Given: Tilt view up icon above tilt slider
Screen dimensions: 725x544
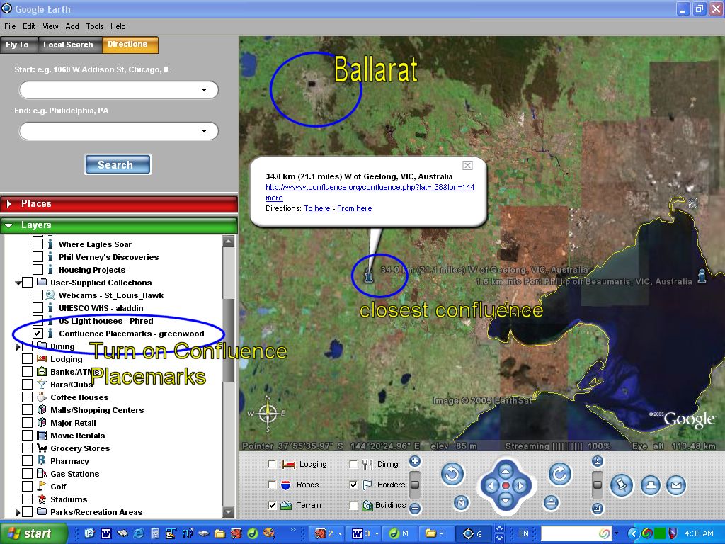Looking at the screenshot, I should 598,460.
